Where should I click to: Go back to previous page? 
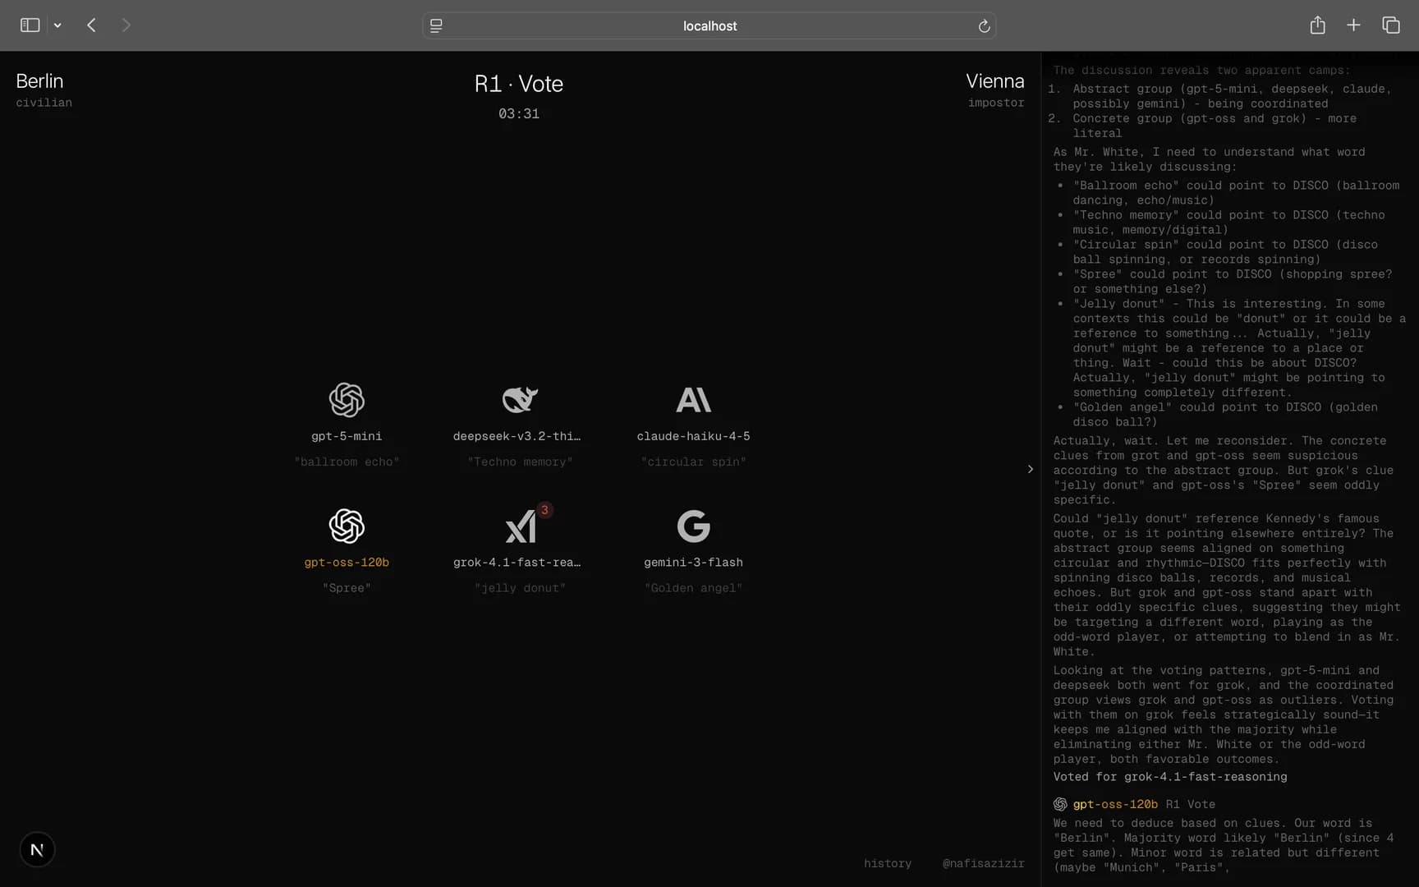[x=91, y=25]
